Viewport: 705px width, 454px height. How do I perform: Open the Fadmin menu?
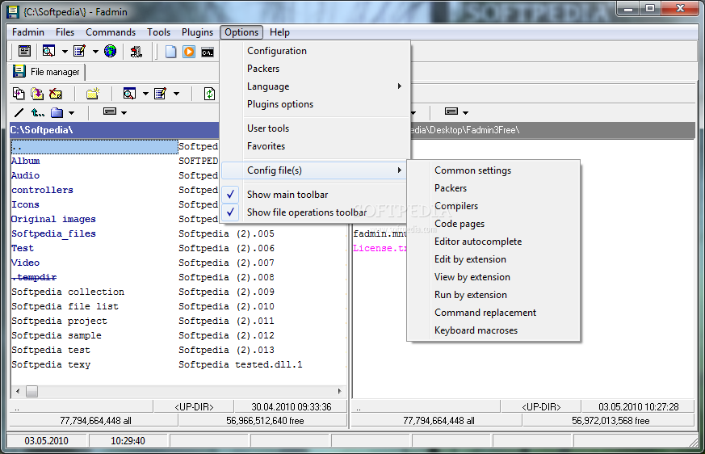(28, 32)
